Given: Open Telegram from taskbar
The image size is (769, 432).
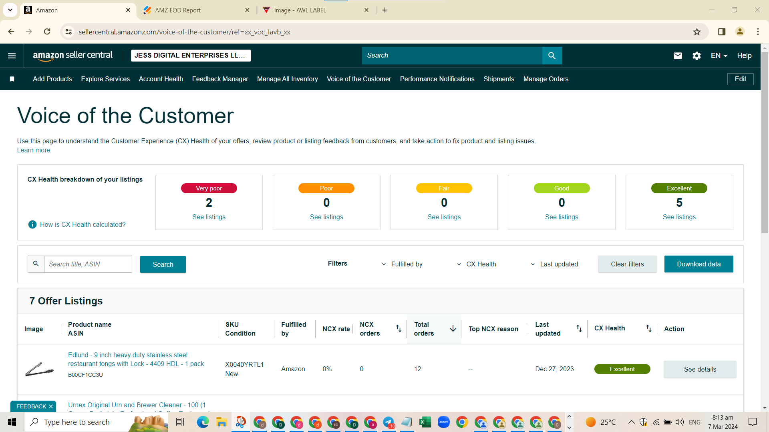Looking at the screenshot, I should [x=389, y=422].
